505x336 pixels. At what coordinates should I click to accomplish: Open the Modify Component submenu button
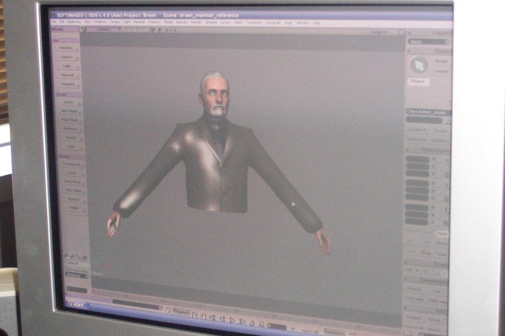point(72,164)
